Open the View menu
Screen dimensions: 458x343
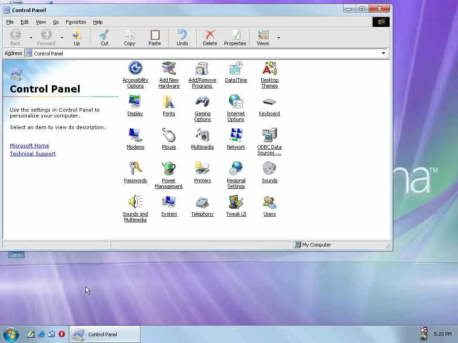41,22
